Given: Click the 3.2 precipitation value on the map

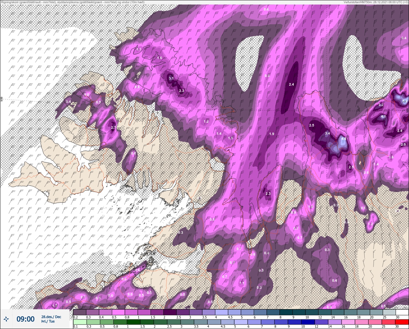Looking at the screenshot, I should point(381,105).
